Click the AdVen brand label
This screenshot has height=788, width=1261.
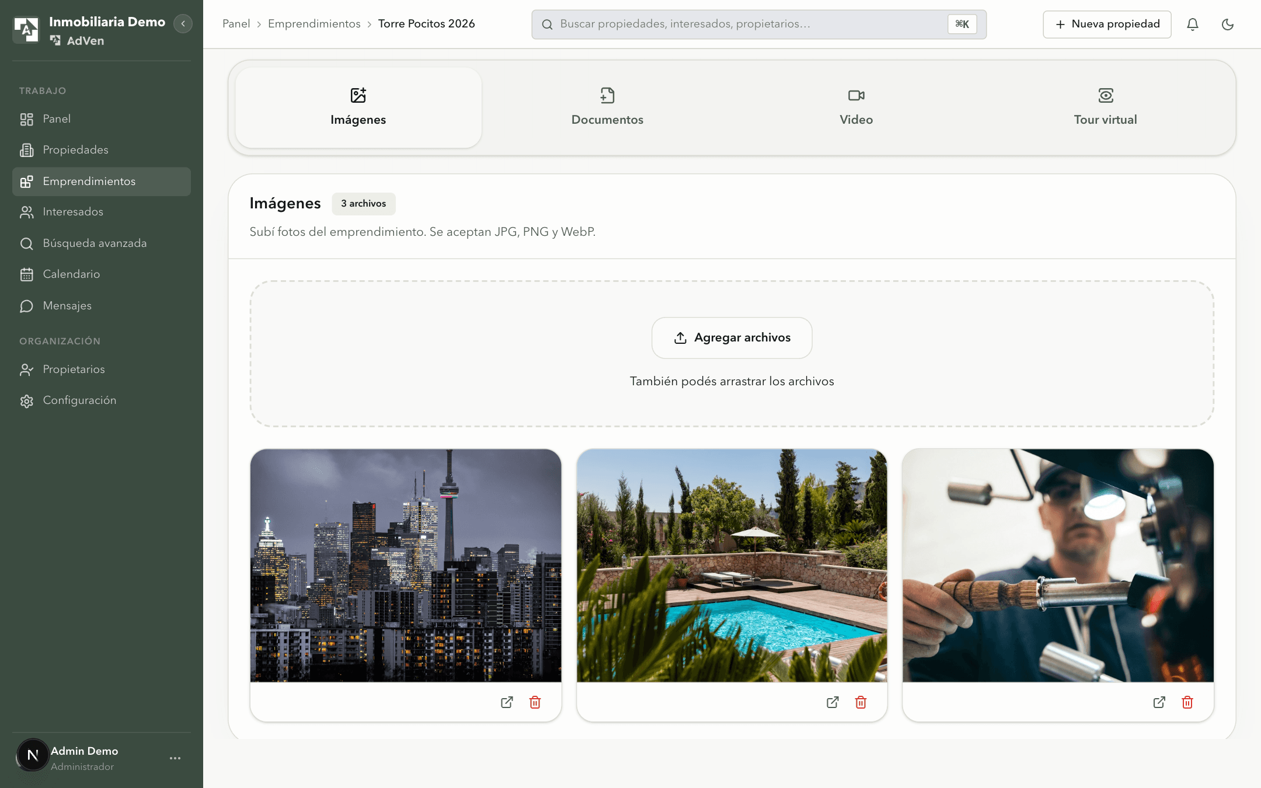coord(77,41)
